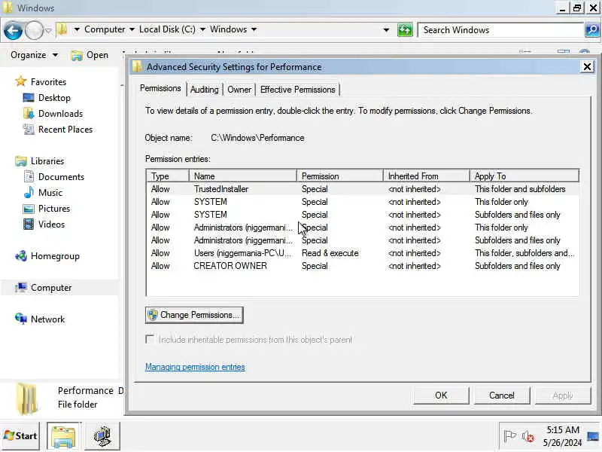Expand dropdown arrow after Computer breadcrumb
The height and width of the screenshot is (452, 602).
coord(132,29)
